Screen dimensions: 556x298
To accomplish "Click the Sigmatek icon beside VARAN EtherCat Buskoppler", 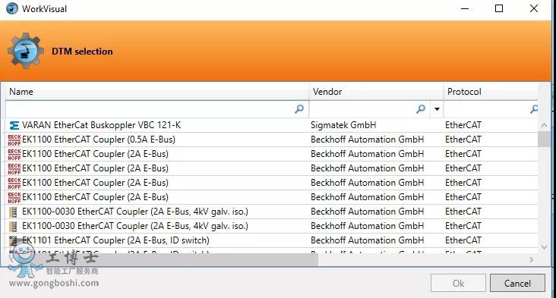I will tap(14, 125).
